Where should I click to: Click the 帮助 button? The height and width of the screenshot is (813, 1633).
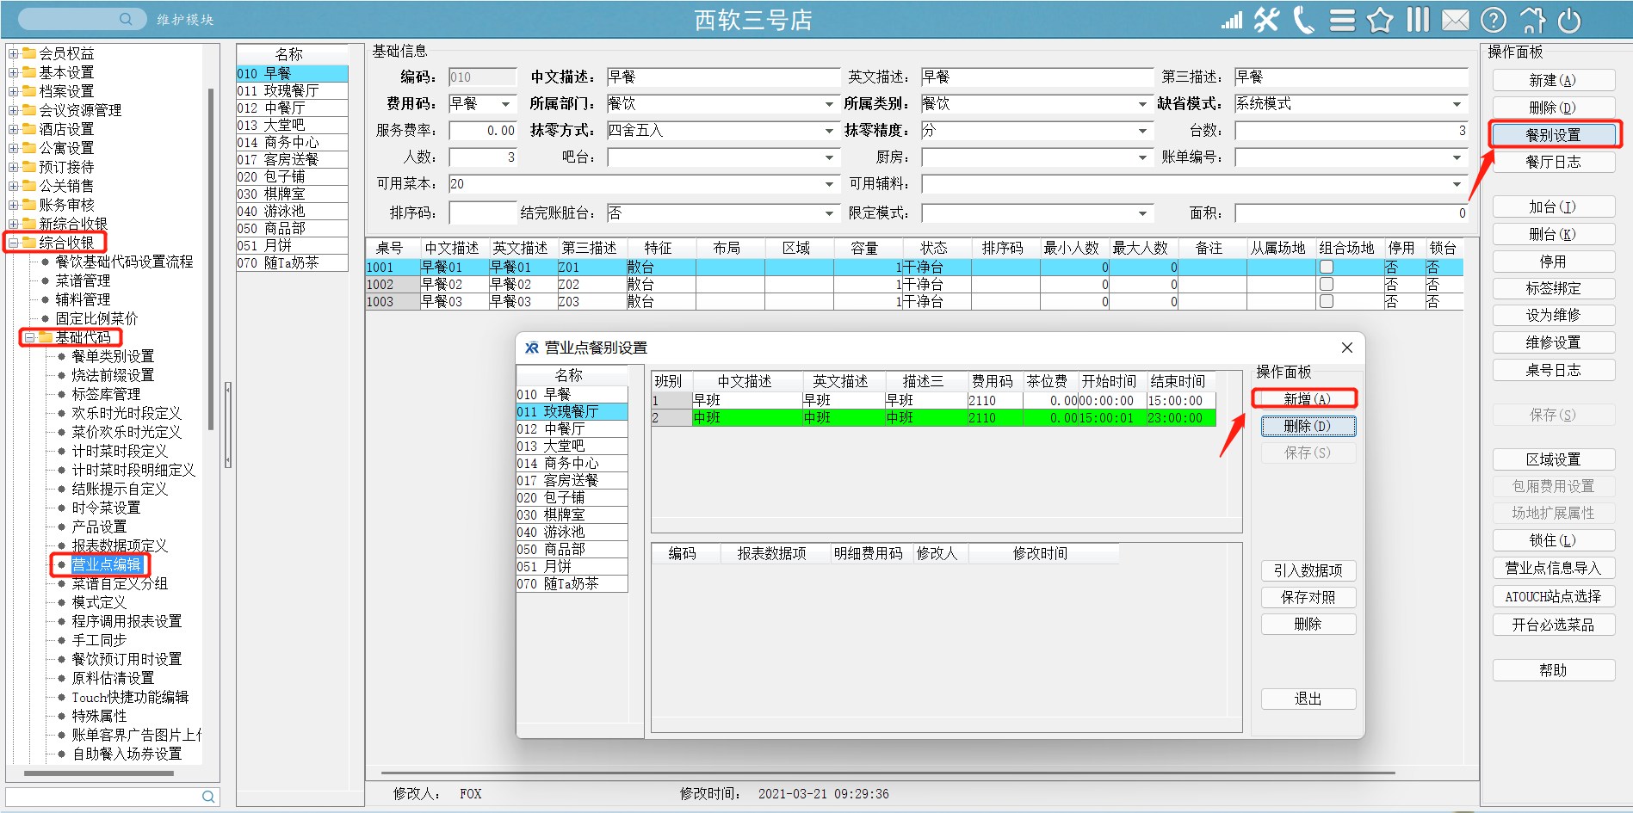click(x=1553, y=670)
